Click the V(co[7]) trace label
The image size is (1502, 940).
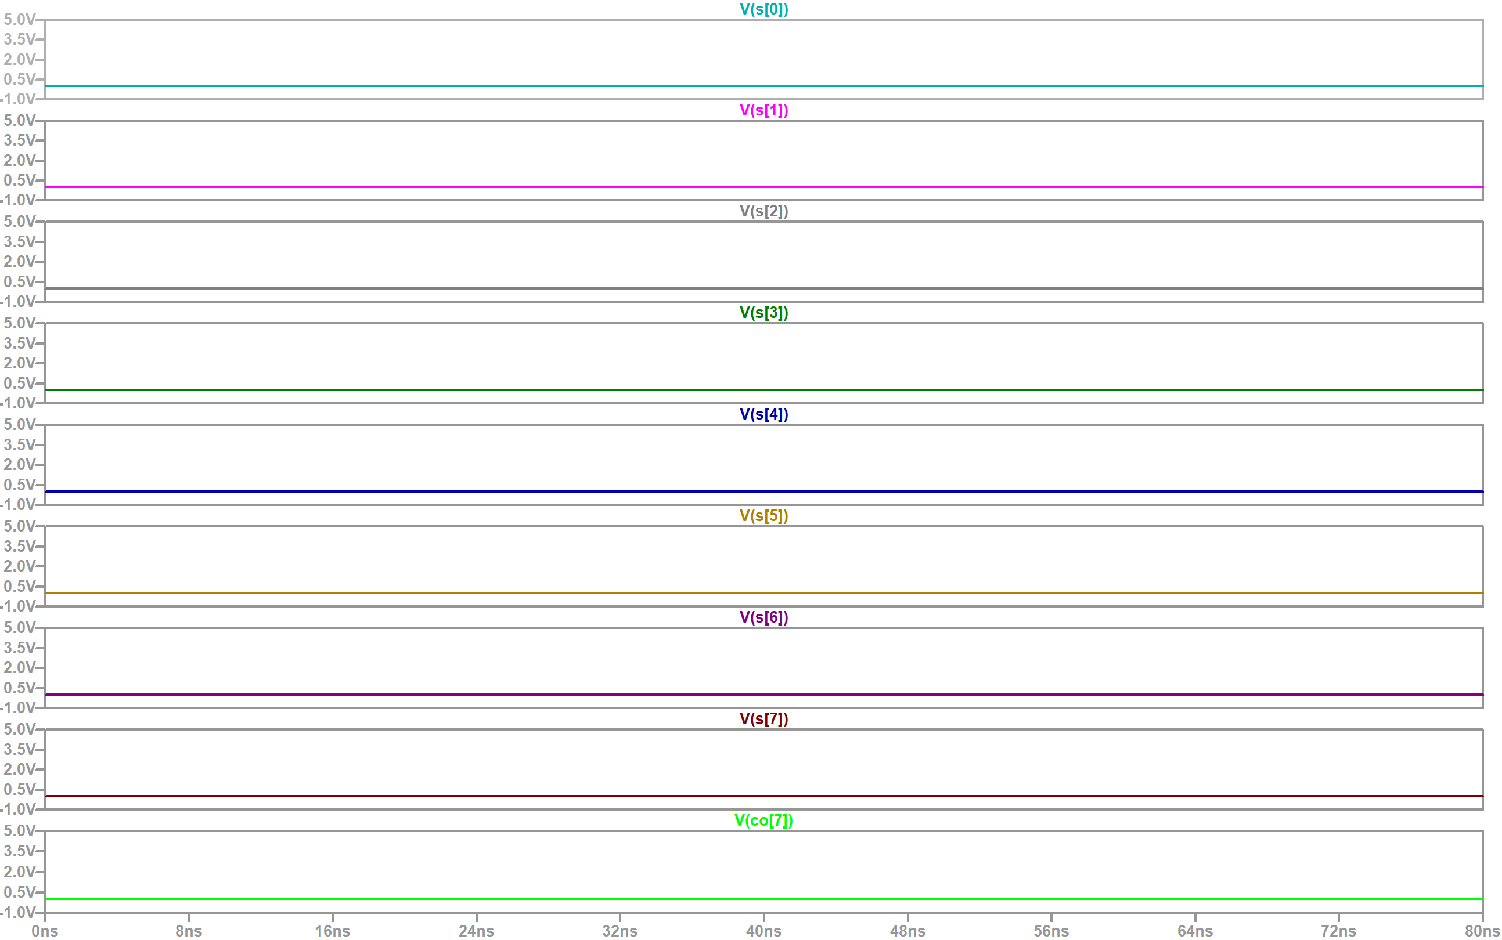point(763,820)
